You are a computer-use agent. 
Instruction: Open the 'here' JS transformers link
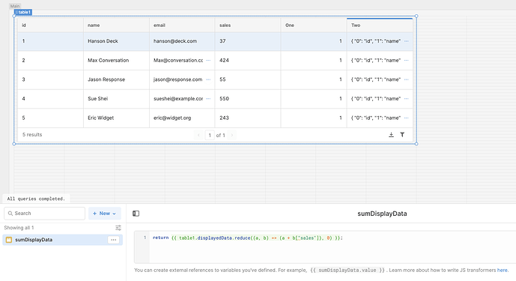[503, 270]
